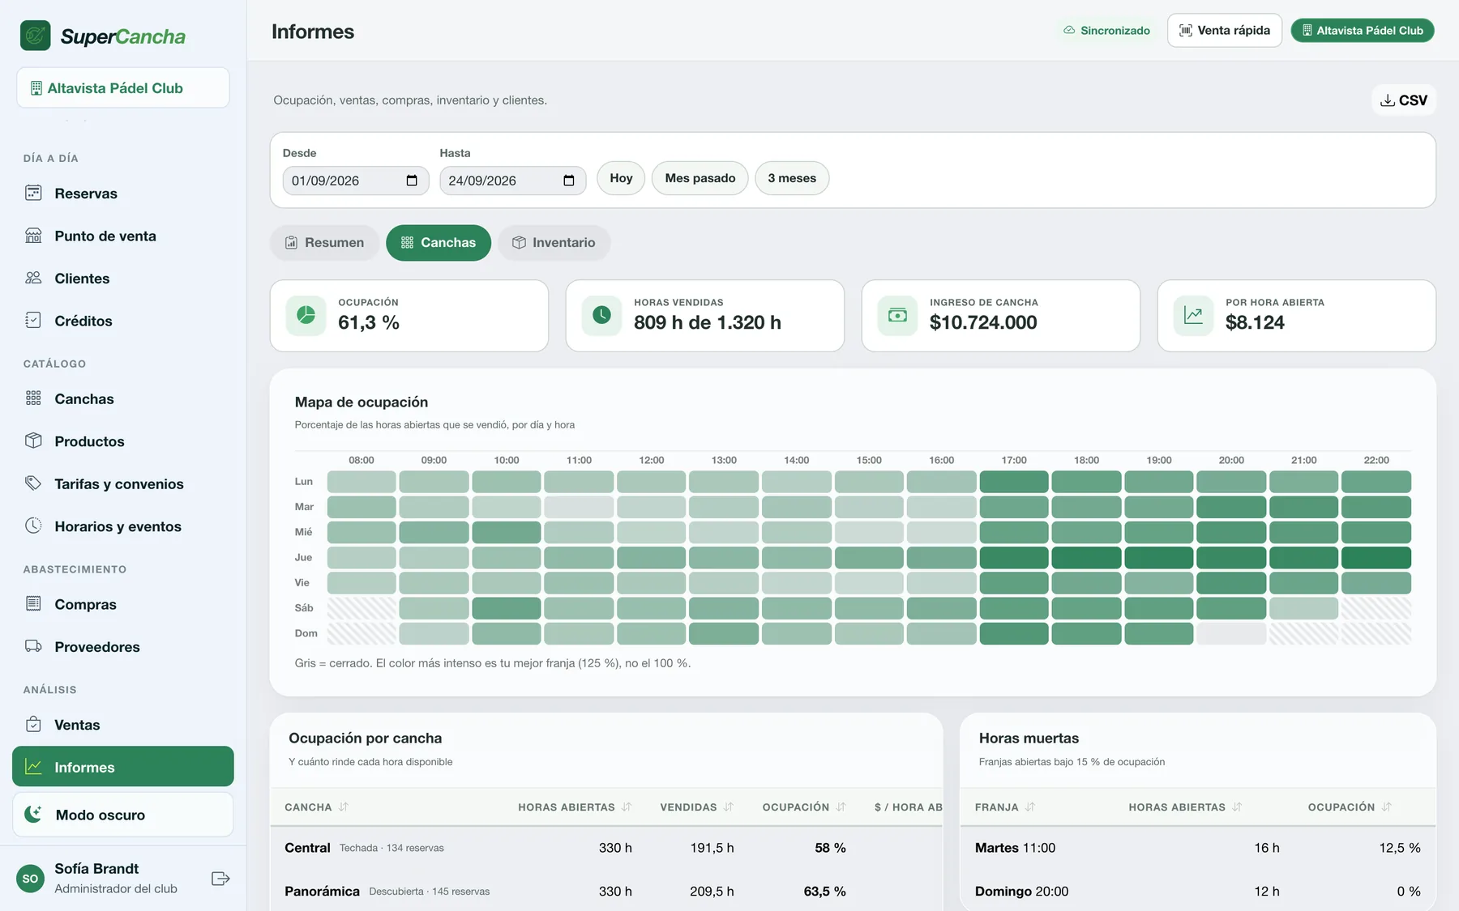This screenshot has height=911, width=1459.
Task: Open the Desde date calendar picker icon
Action: [x=412, y=181]
